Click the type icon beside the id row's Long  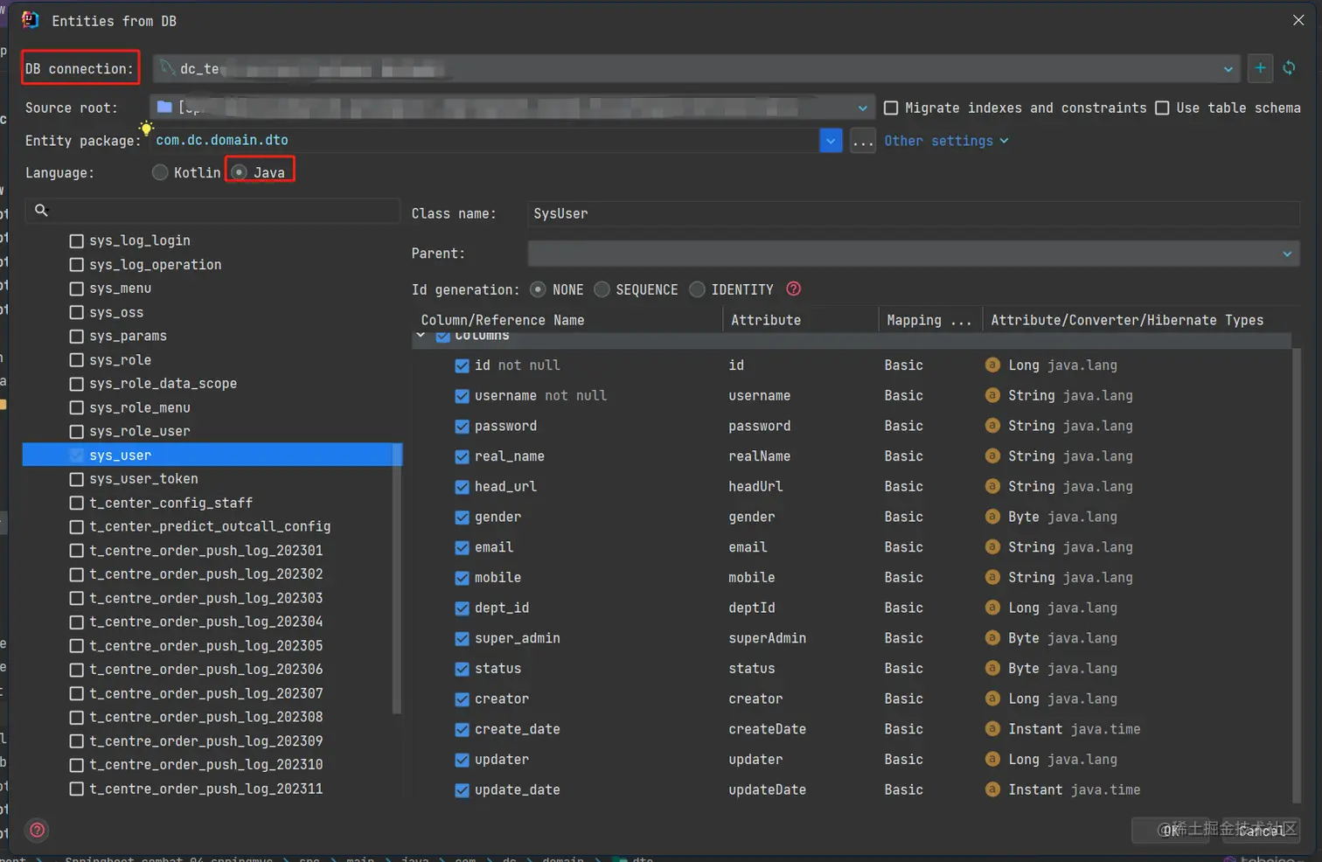click(x=992, y=365)
